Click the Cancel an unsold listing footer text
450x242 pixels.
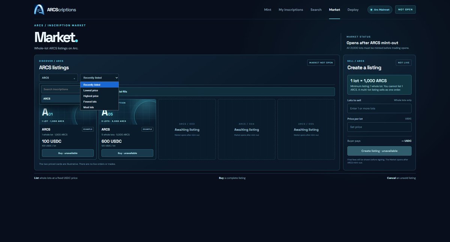401,178
